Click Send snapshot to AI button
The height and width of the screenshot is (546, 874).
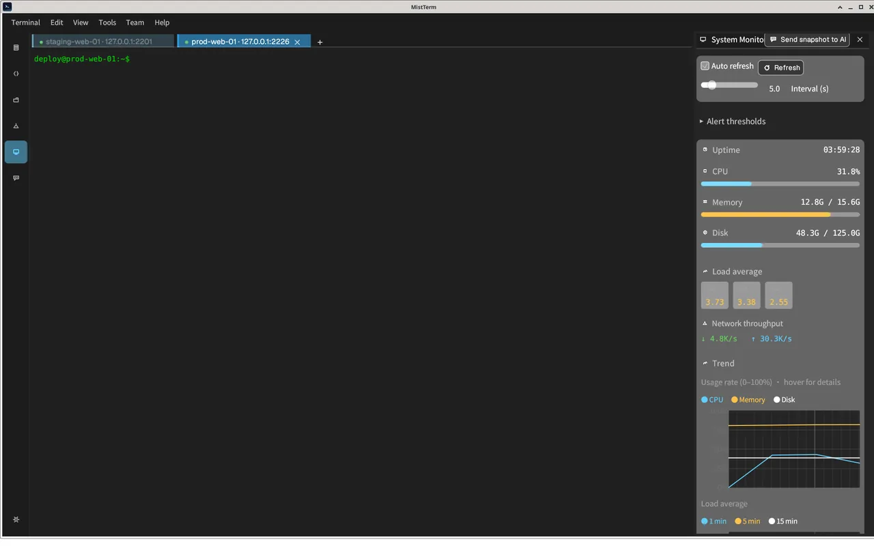pyautogui.click(x=807, y=40)
